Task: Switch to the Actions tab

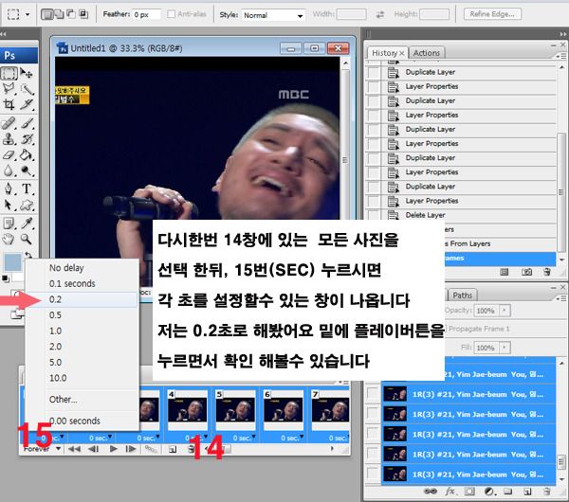Action: 427,53
